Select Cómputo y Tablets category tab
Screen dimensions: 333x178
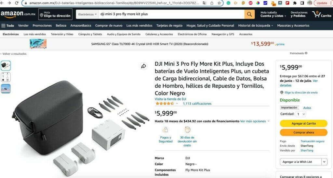pos(90,34)
